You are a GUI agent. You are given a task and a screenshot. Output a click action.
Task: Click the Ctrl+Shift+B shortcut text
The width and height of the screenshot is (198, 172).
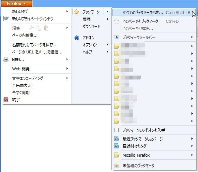[x=178, y=13]
